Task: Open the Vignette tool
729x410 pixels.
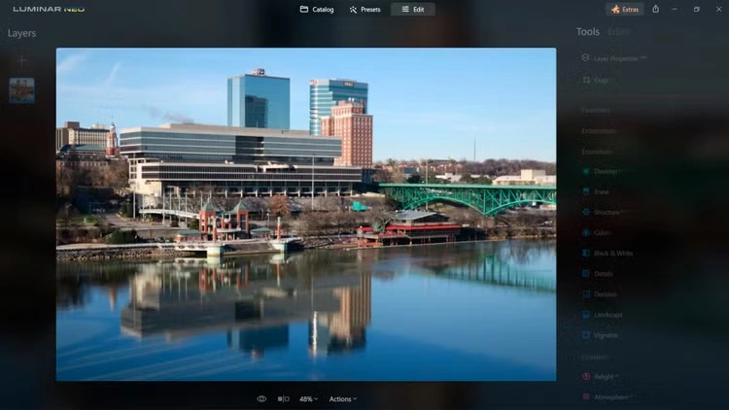Action: click(601, 335)
